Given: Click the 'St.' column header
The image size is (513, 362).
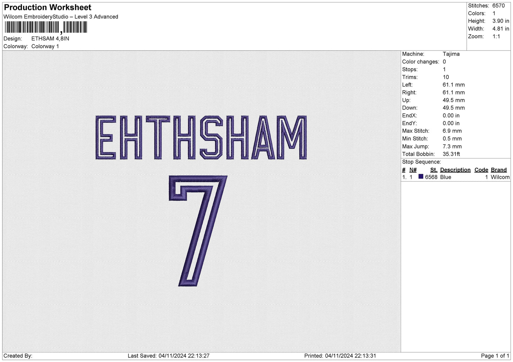Looking at the screenshot, I should coord(433,170).
